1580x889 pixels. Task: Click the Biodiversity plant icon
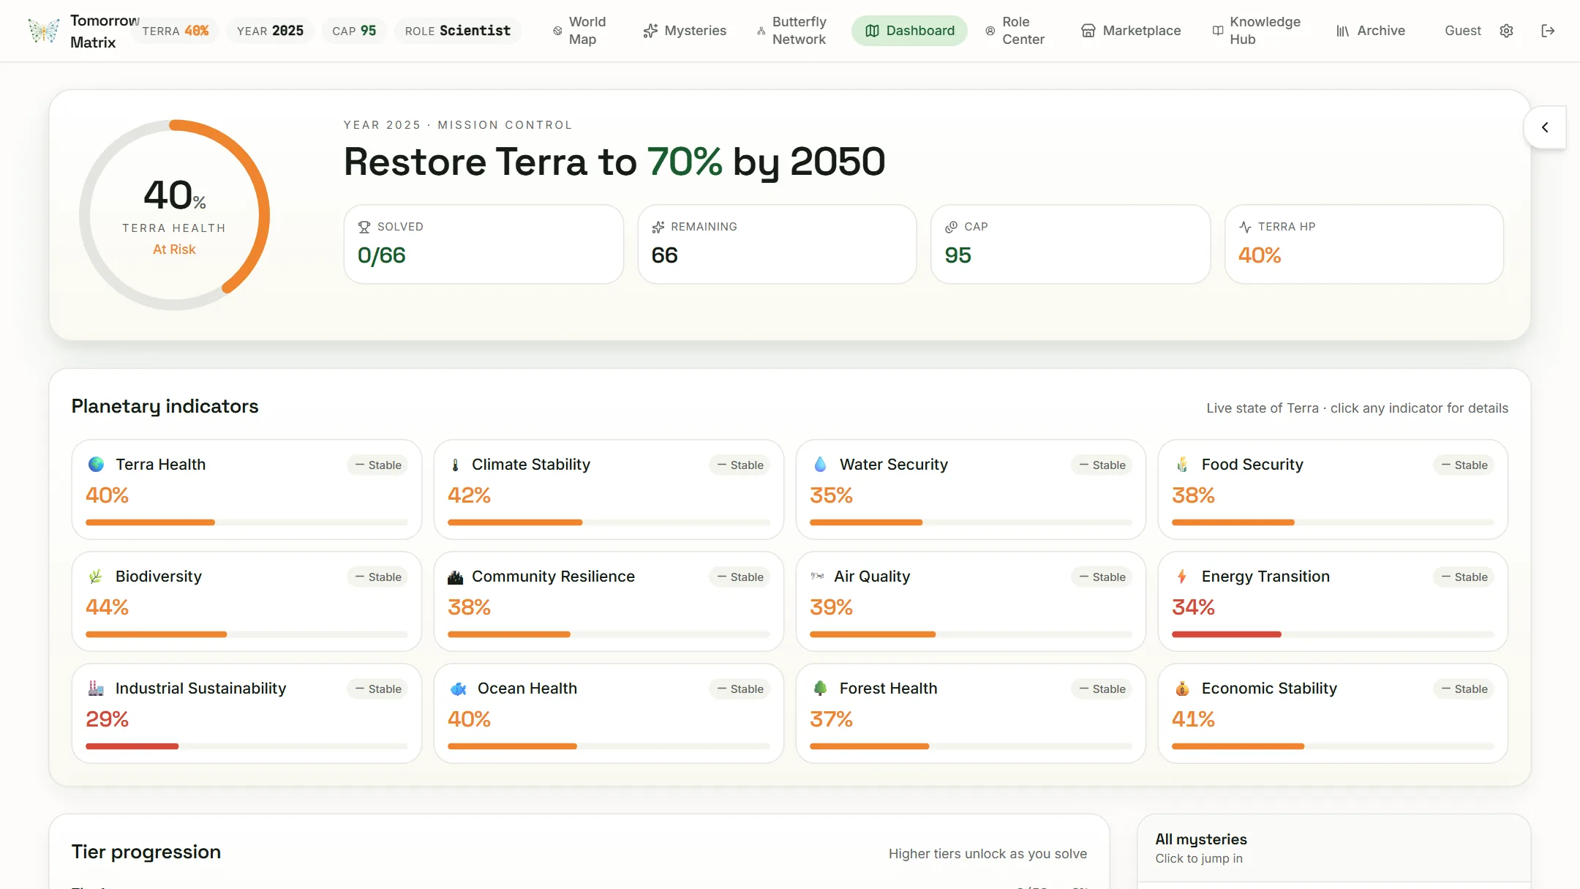point(95,577)
